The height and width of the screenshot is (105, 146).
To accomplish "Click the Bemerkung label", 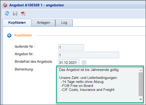I will [x=24, y=69].
